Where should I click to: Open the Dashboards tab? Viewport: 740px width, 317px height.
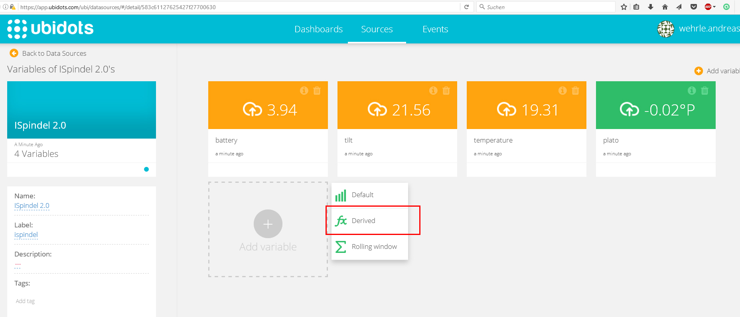click(x=318, y=29)
